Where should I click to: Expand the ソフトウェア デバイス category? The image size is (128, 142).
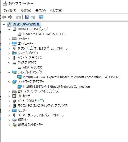pyautogui.click(x=9, y=58)
